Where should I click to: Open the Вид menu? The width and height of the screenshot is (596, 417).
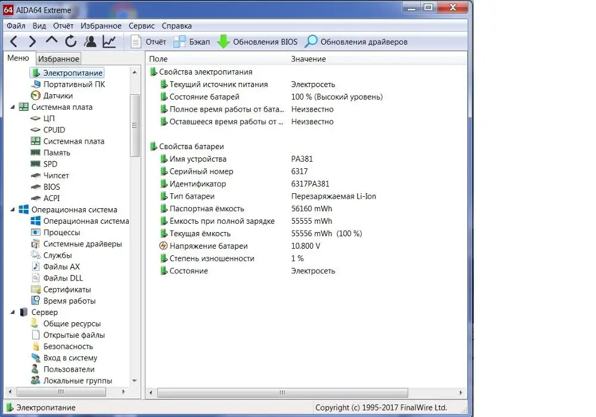point(39,26)
